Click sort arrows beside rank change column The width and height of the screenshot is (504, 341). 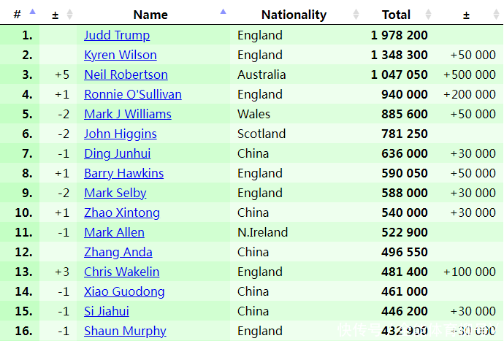69,15
